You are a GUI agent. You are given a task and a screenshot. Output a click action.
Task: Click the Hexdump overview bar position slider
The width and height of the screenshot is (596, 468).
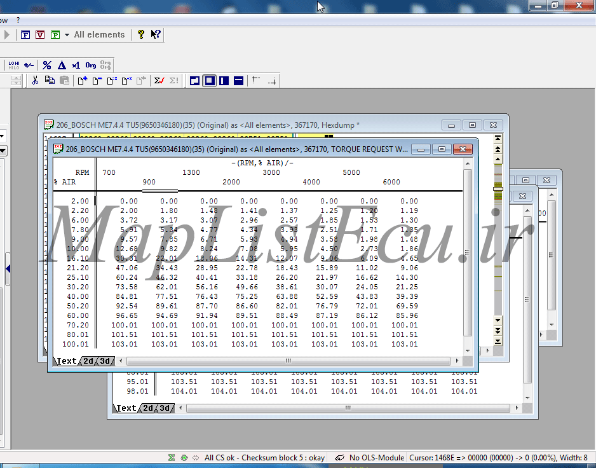pyautogui.click(x=498, y=189)
